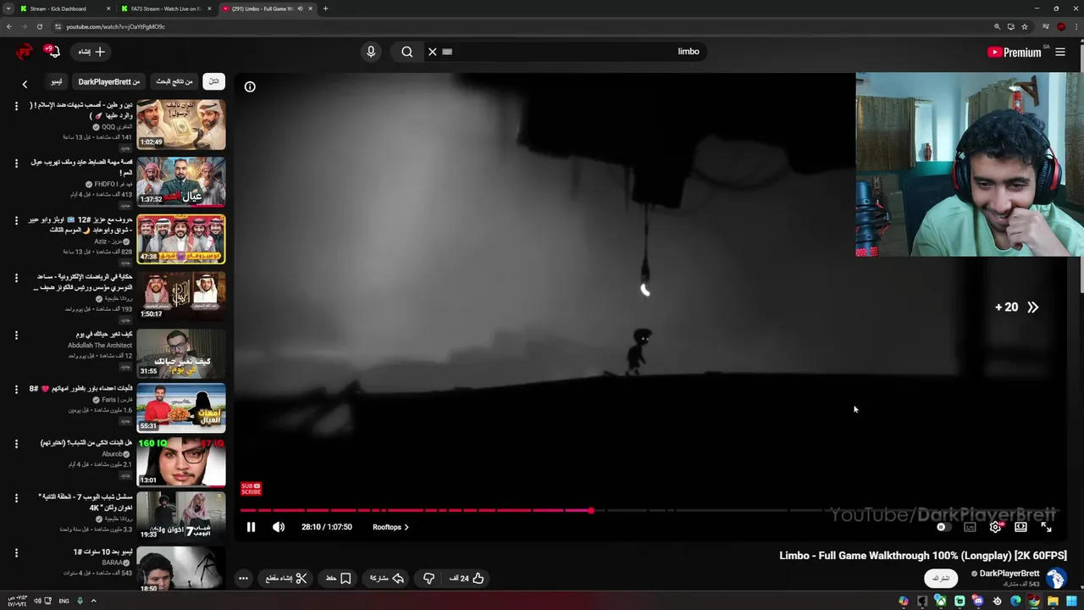Open the create plus button
The image size is (1084, 610).
pyautogui.click(x=92, y=52)
